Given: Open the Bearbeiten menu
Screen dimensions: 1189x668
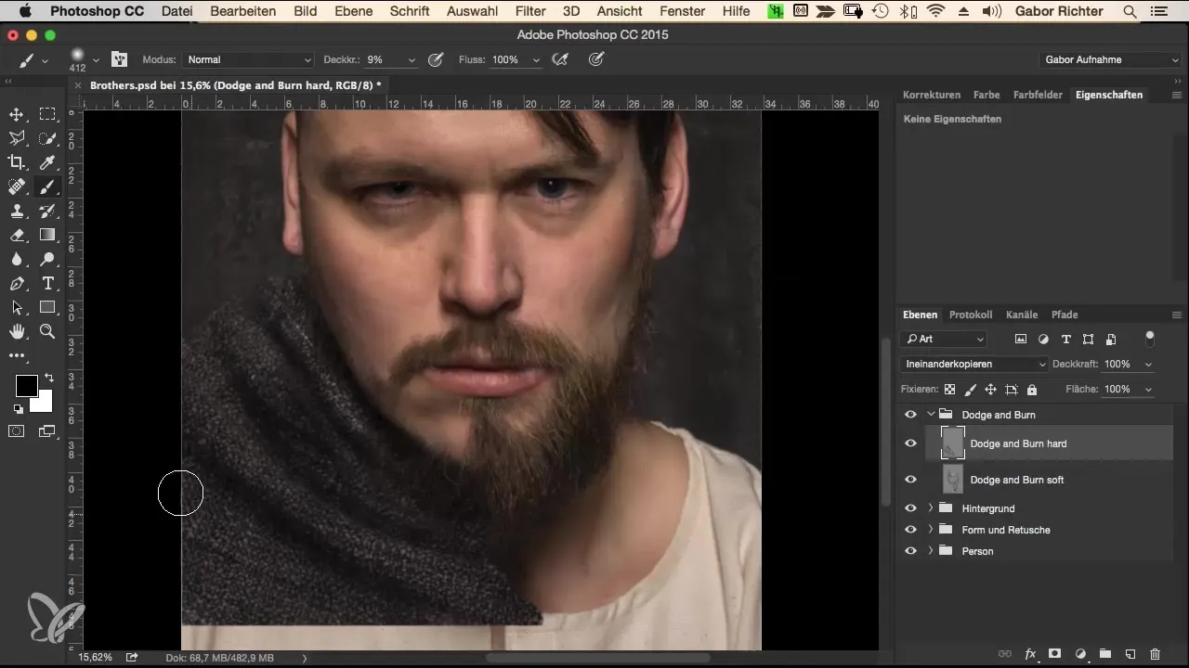Looking at the screenshot, I should click(242, 11).
